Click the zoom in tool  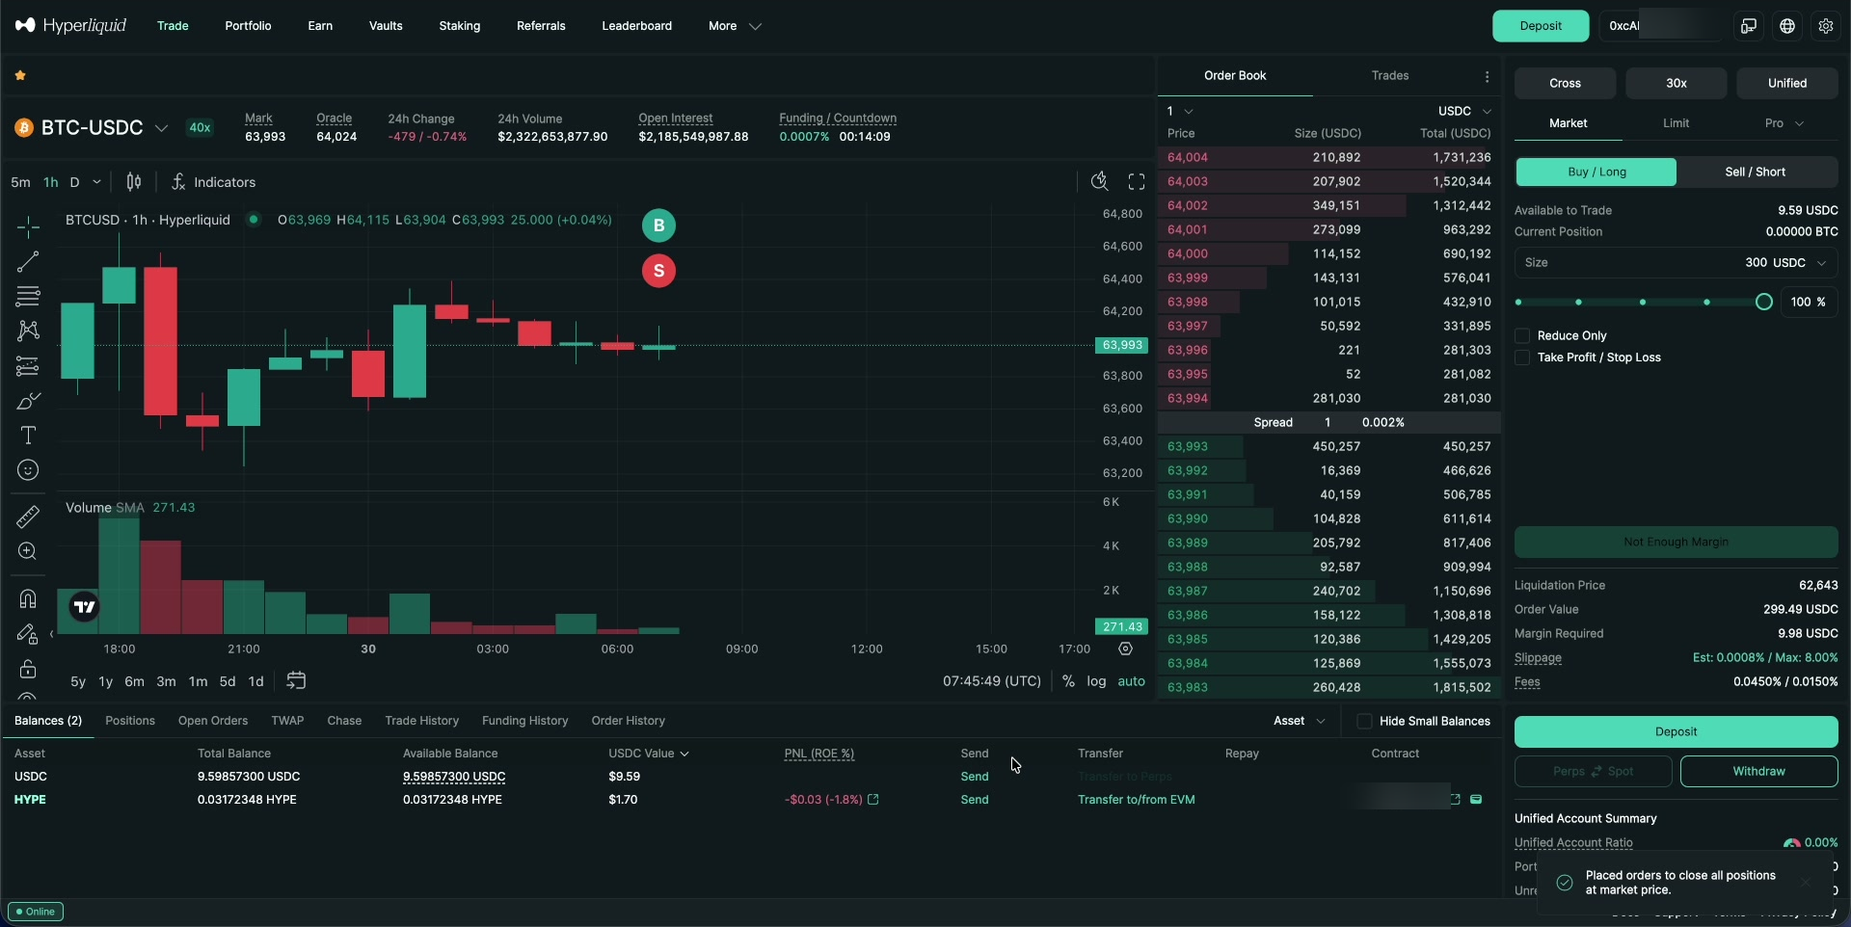28,551
